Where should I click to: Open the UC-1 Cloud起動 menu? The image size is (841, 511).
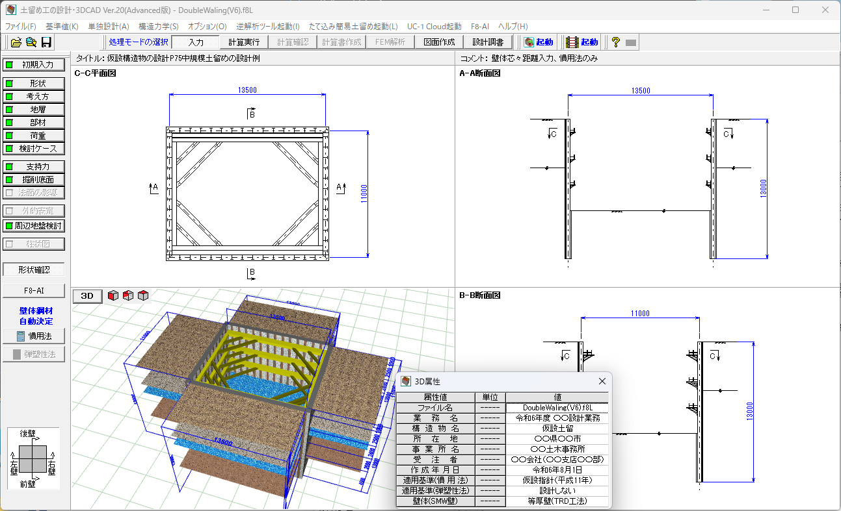click(x=434, y=27)
